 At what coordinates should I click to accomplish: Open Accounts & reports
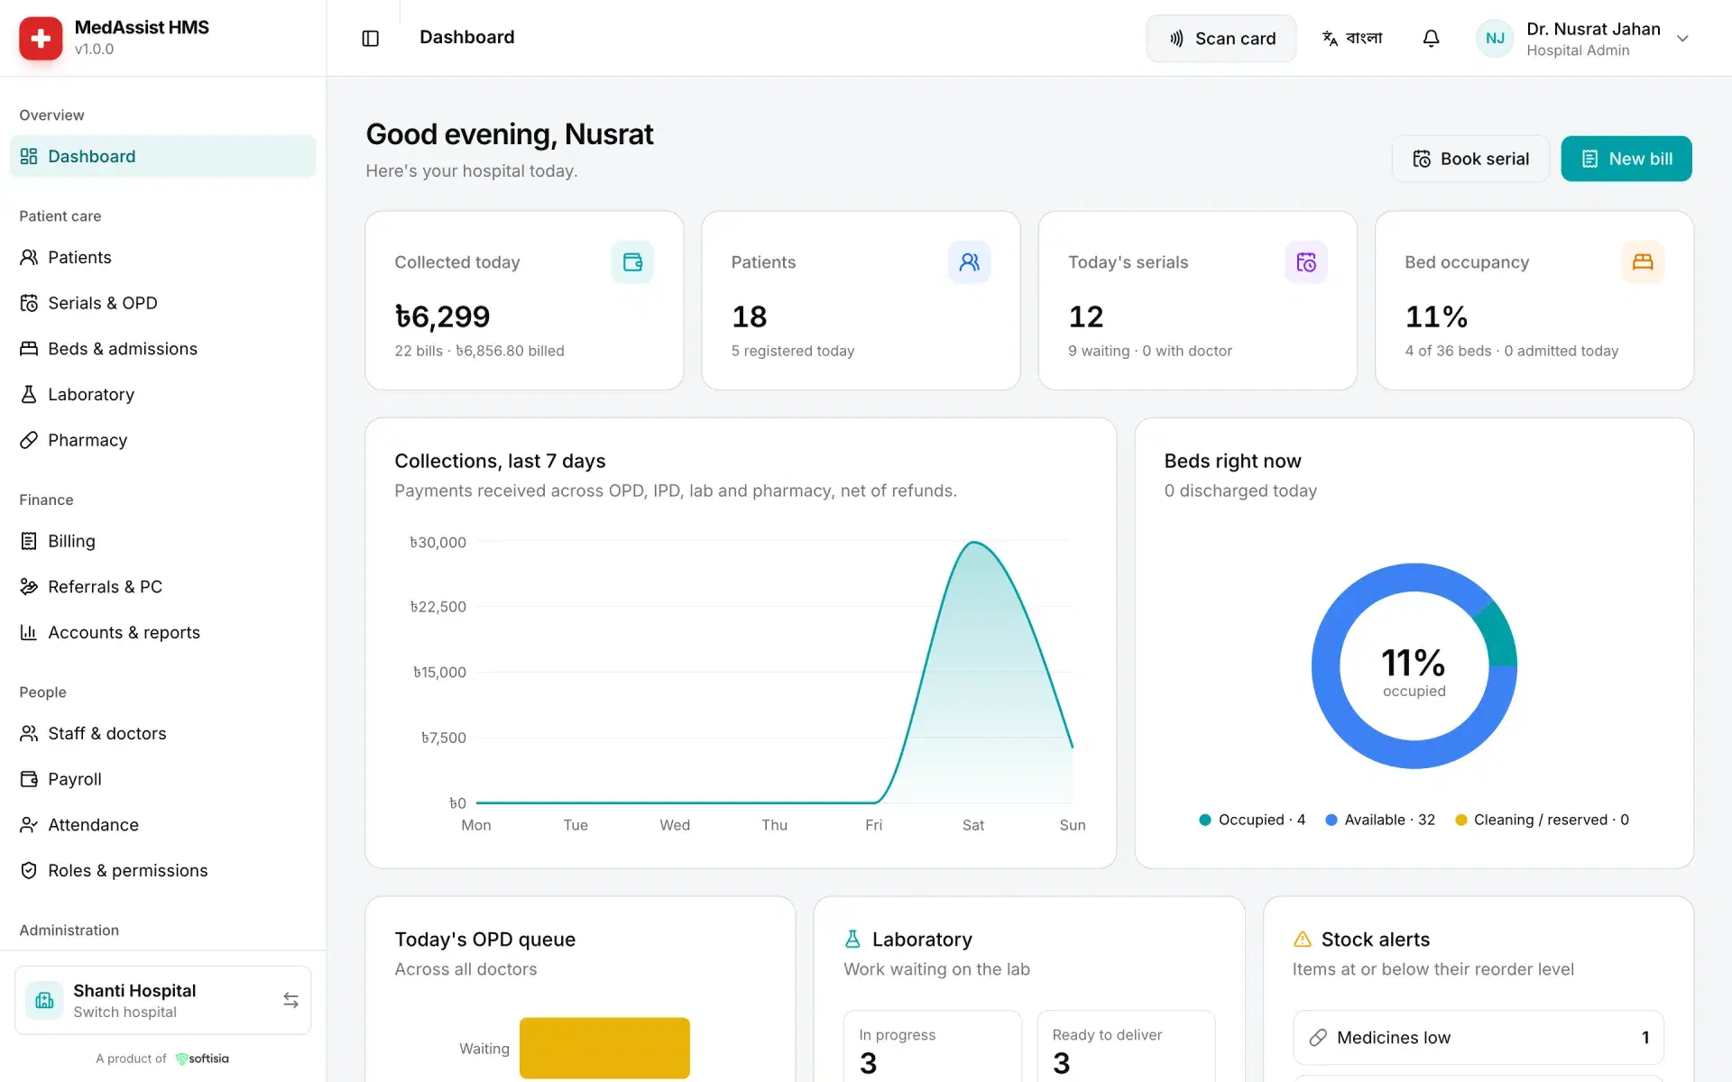pos(162,632)
